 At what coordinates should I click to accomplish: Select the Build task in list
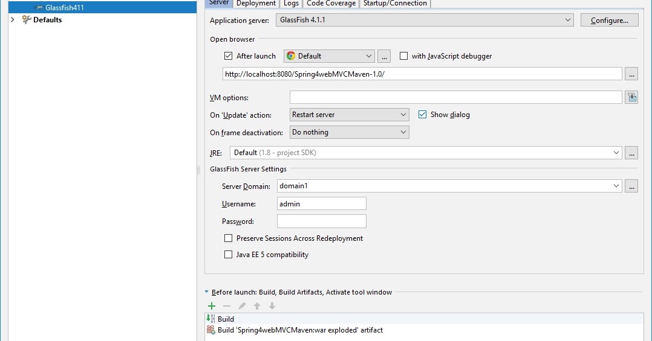point(424,319)
